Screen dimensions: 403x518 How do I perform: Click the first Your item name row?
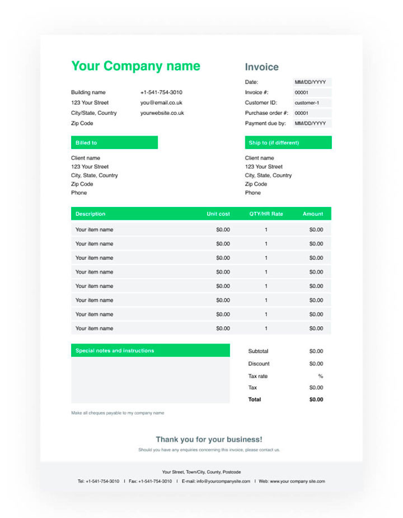(x=95, y=229)
